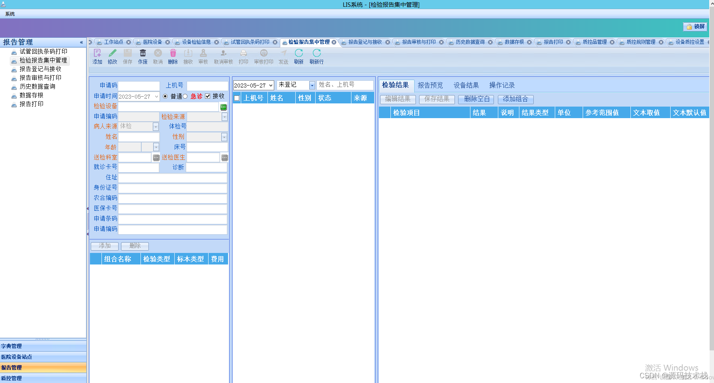Open the 年龄 unit dropdown

156,147
